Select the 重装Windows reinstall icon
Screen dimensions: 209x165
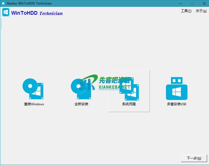(x=33, y=89)
